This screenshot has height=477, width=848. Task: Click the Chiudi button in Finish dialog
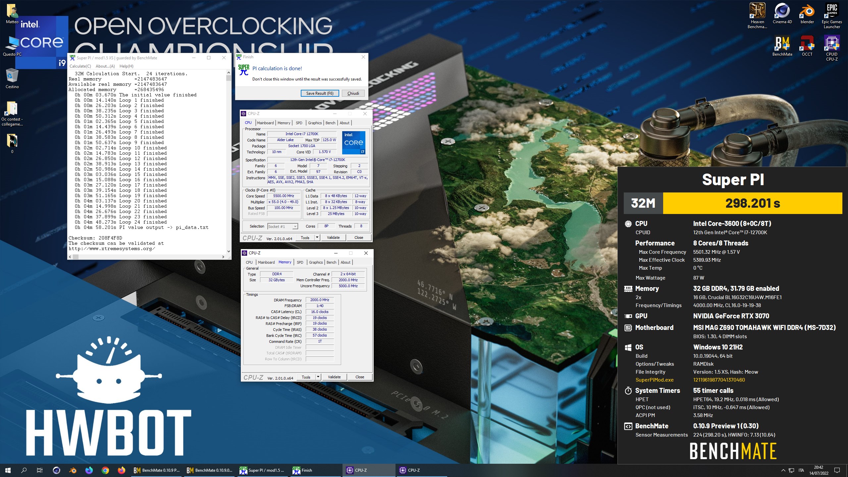(x=353, y=93)
